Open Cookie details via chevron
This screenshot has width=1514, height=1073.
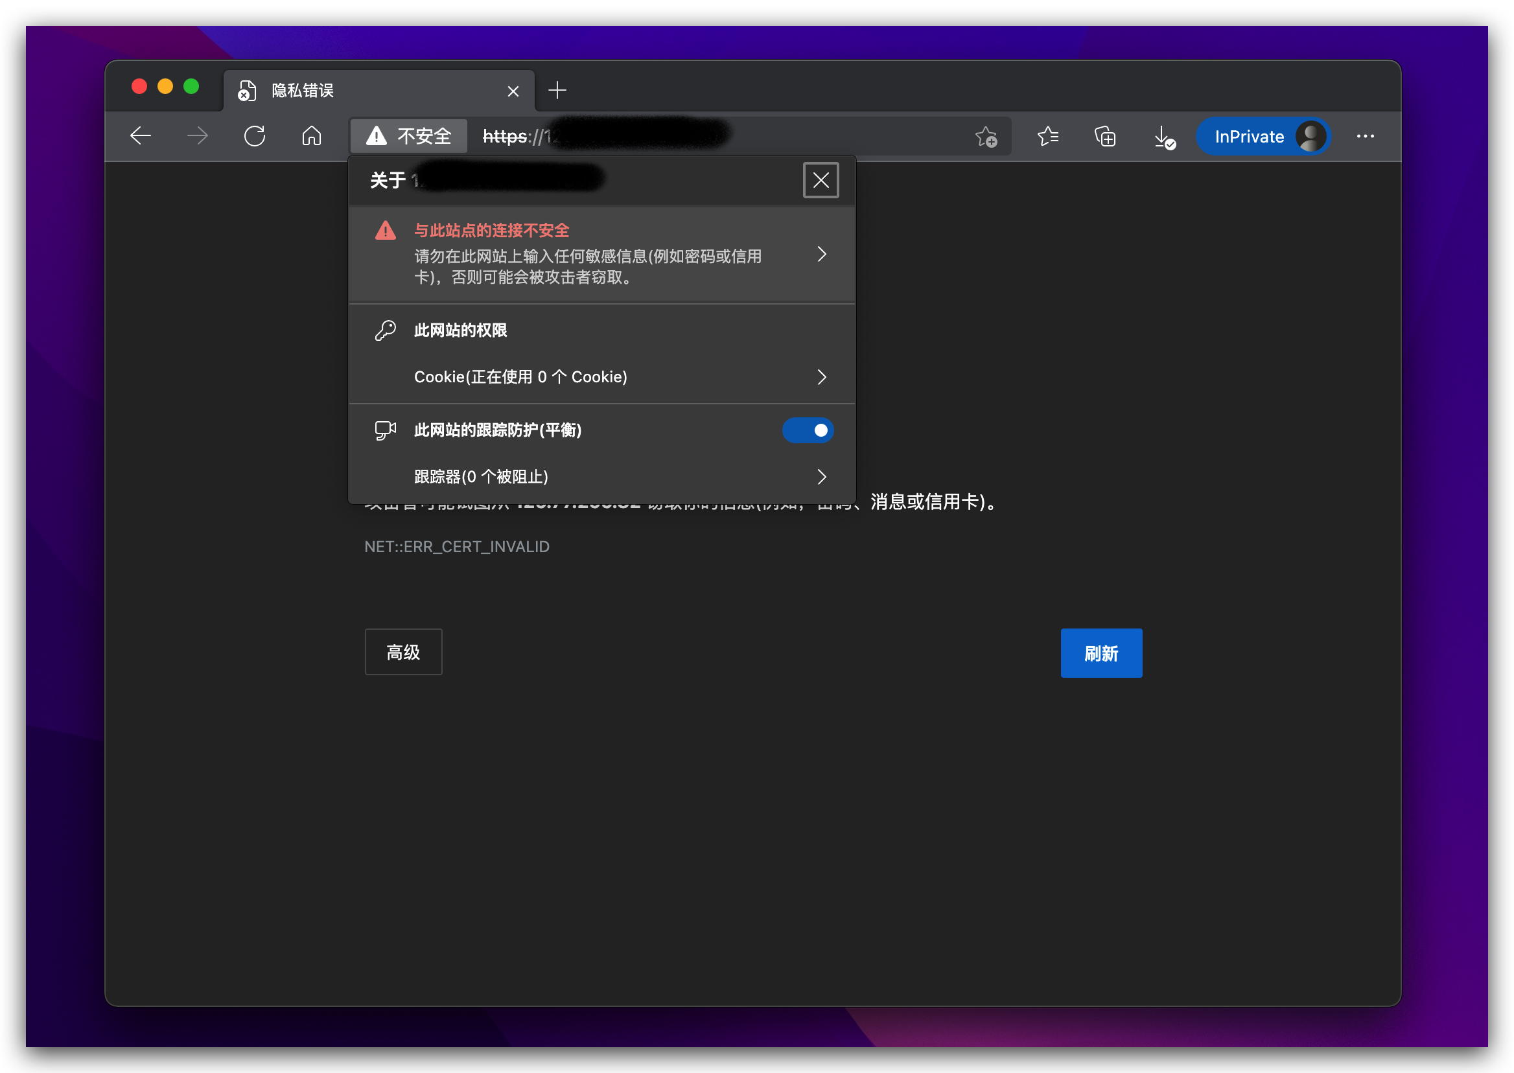(x=821, y=376)
